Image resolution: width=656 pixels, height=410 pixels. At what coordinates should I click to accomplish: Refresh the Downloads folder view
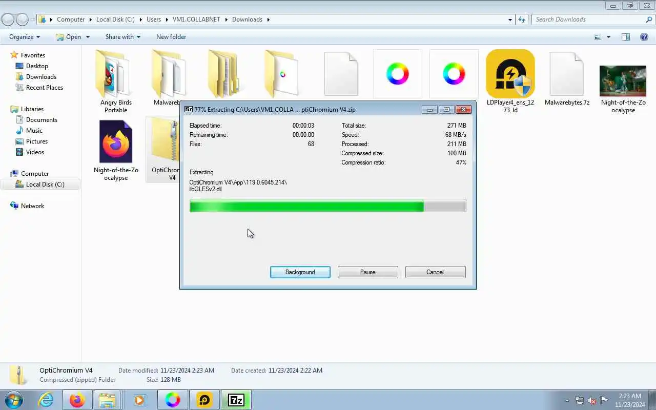click(522, 19)
